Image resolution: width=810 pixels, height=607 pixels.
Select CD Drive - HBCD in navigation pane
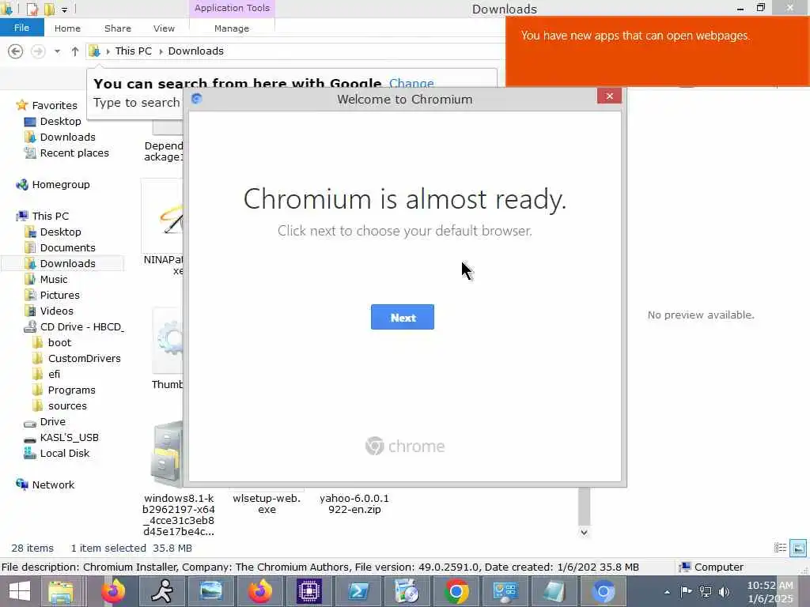click(x=82, y=326)
